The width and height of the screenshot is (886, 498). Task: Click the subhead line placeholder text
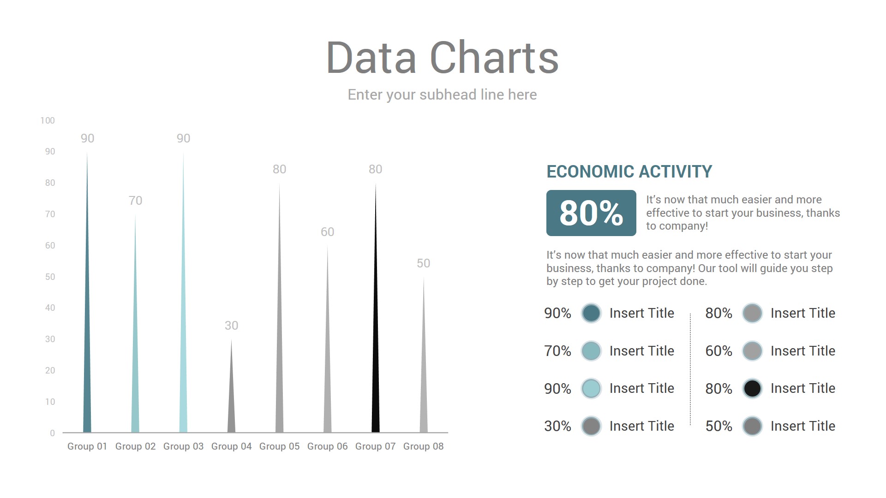(442, 95)
